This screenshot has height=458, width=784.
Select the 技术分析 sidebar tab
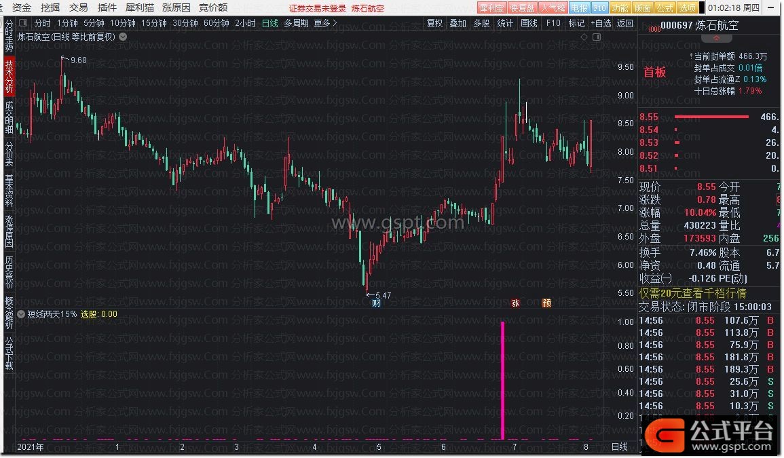[9, 76]
